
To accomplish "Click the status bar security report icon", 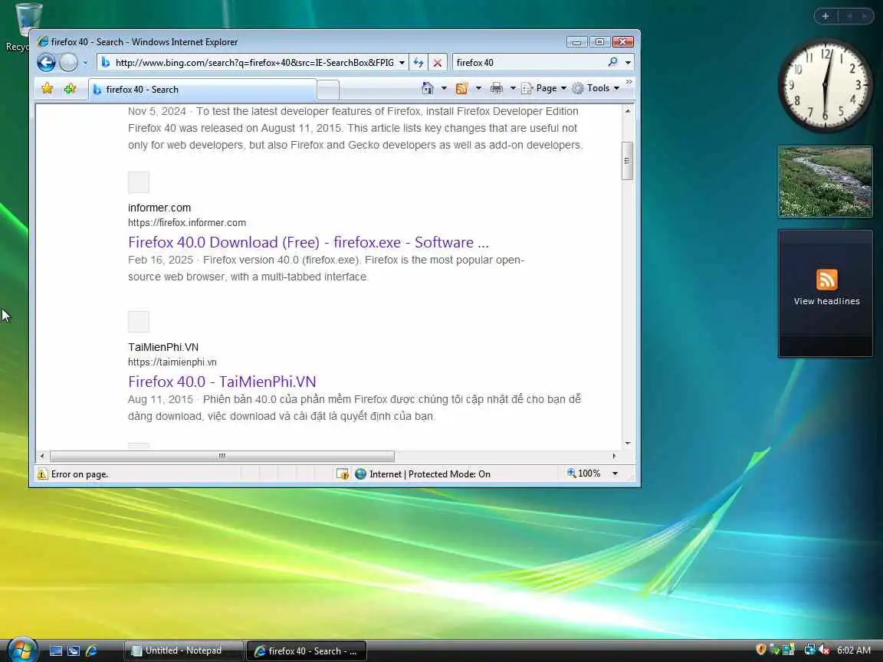I will click(343, 474).
